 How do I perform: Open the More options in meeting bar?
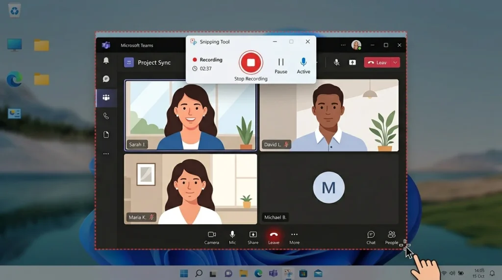294,237
